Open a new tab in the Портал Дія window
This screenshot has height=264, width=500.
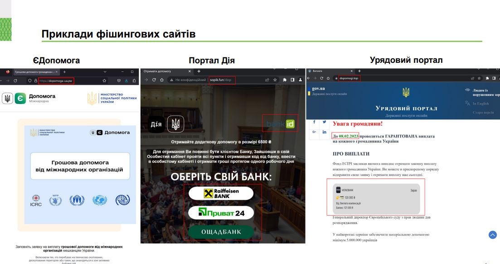pyautogui.click(x=199, y=71)
